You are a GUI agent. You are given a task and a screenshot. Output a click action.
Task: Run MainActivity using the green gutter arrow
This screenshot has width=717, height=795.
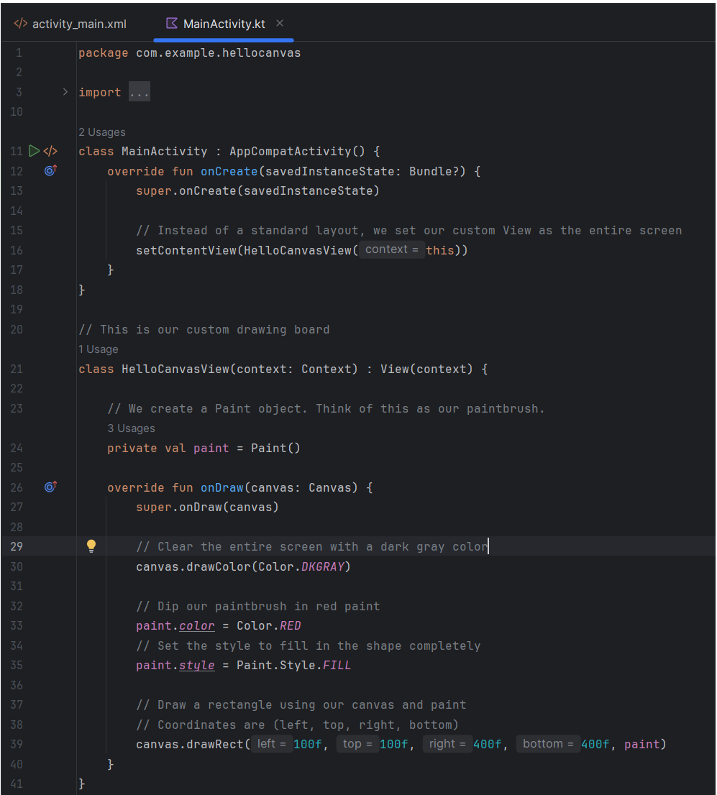point(34,150)
